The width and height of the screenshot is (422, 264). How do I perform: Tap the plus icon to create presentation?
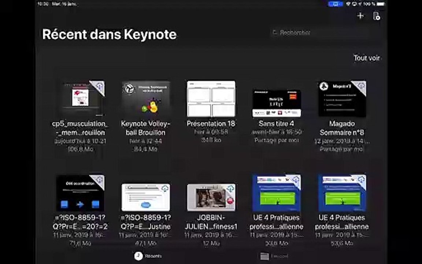[x=360, y=16]
